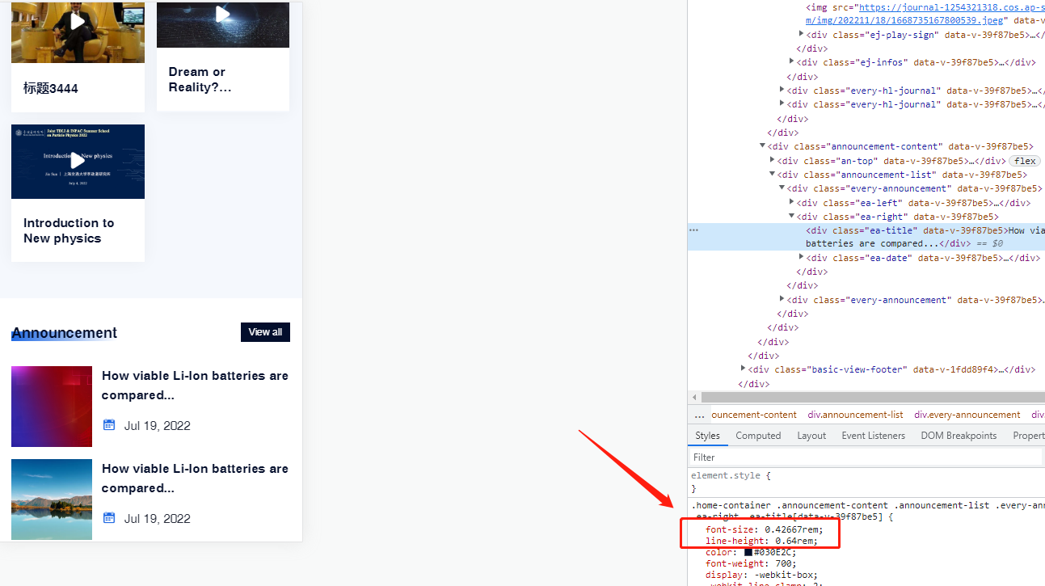The height and width of the screenshot is (586, 1045).
Task: Expand the ea-date div node
Action: (802, 258)
